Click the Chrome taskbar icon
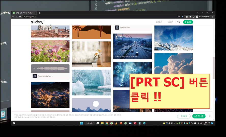 point(107,123)
